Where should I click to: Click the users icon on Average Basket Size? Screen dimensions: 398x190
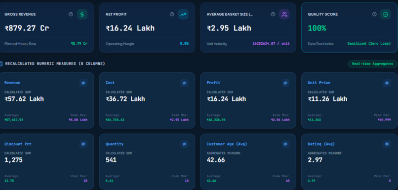click(x=284, y=14)
